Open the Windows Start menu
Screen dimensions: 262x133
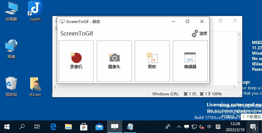(x=7, y=127)
